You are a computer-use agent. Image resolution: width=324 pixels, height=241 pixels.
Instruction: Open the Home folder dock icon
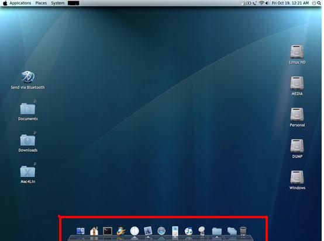94,231
